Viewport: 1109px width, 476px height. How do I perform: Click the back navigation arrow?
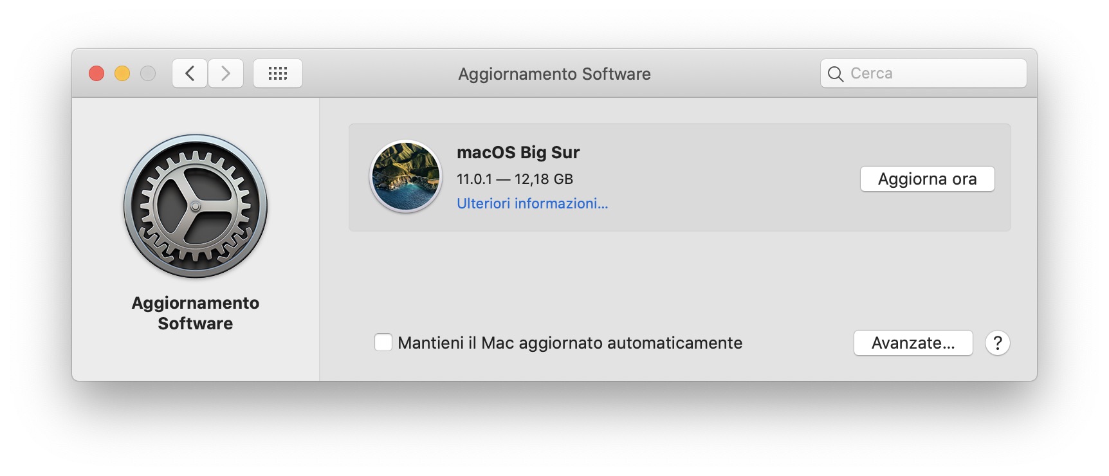[x=189, y=73]
